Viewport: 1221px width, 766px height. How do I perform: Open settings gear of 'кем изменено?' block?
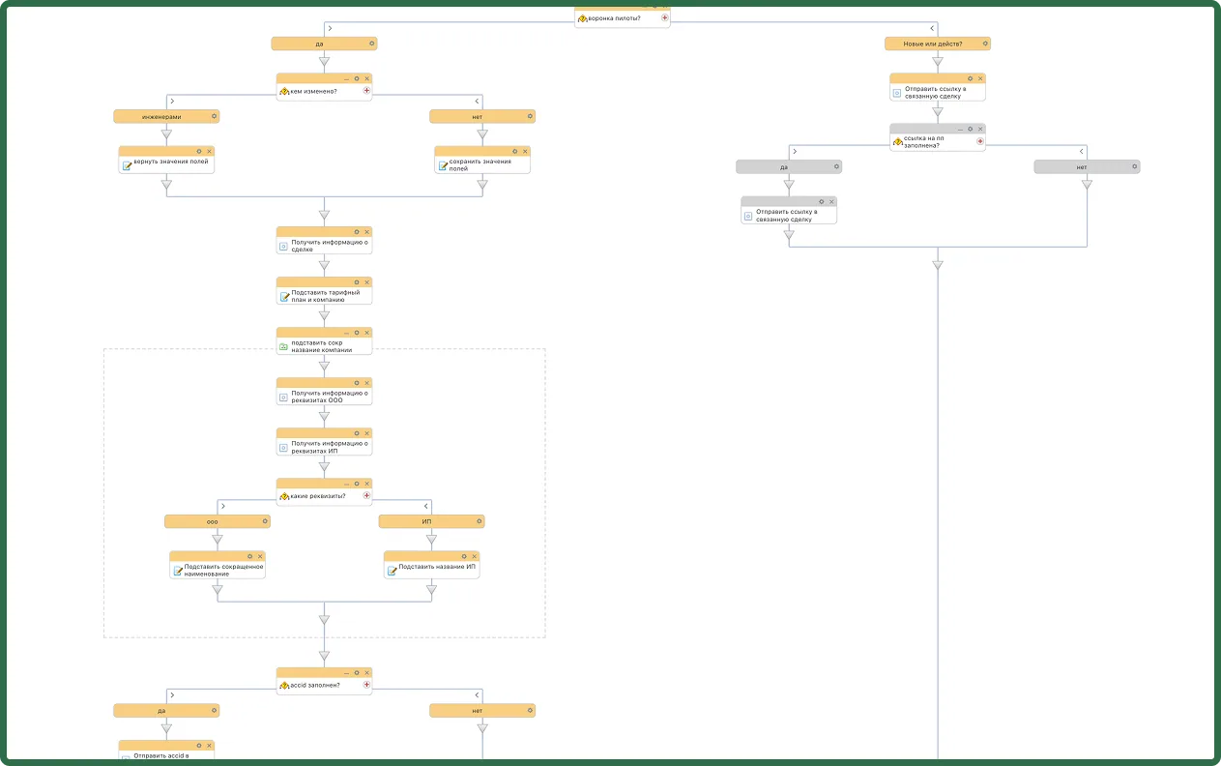point(357,78)
